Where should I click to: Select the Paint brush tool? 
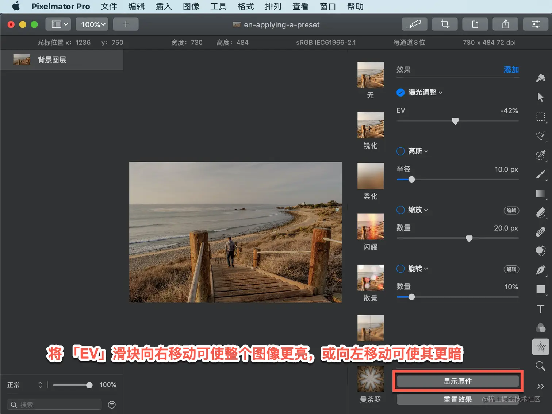(541, 174)
